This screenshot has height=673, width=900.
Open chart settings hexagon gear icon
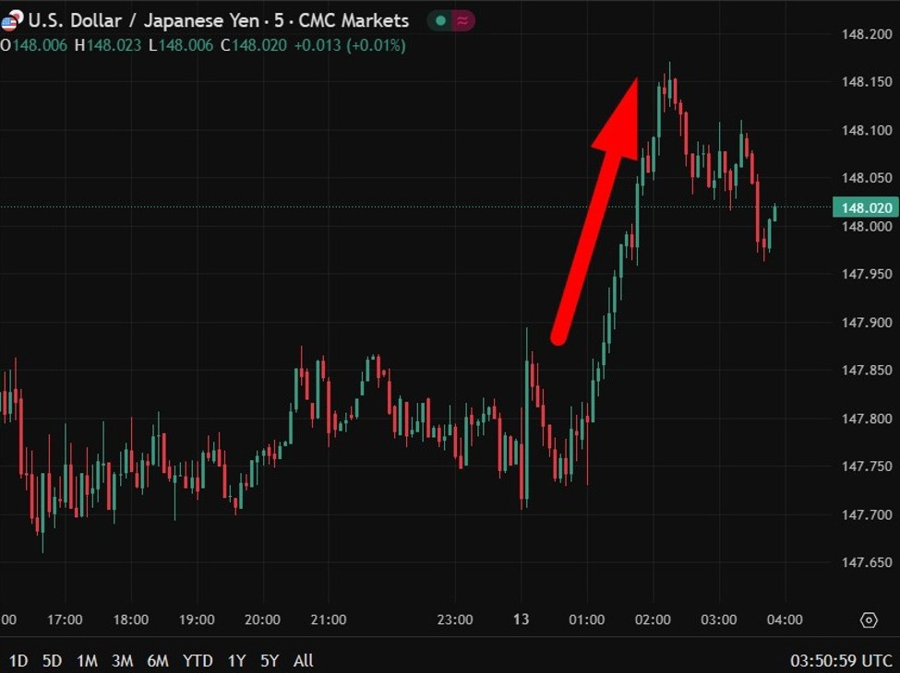[869, 620]
